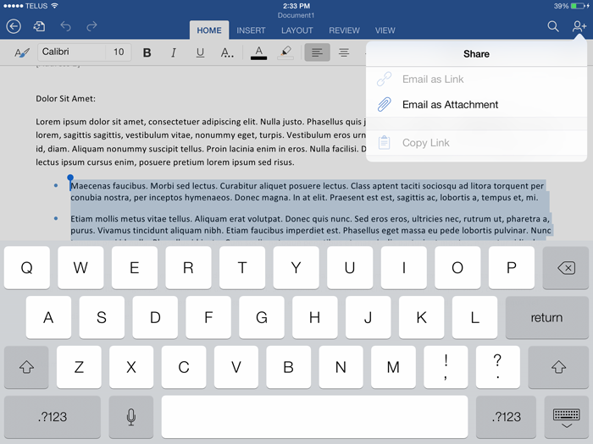This screenshot has width=593, height=444.
Task: Tap the 2:33 PM clock
Action: [296, 6]
